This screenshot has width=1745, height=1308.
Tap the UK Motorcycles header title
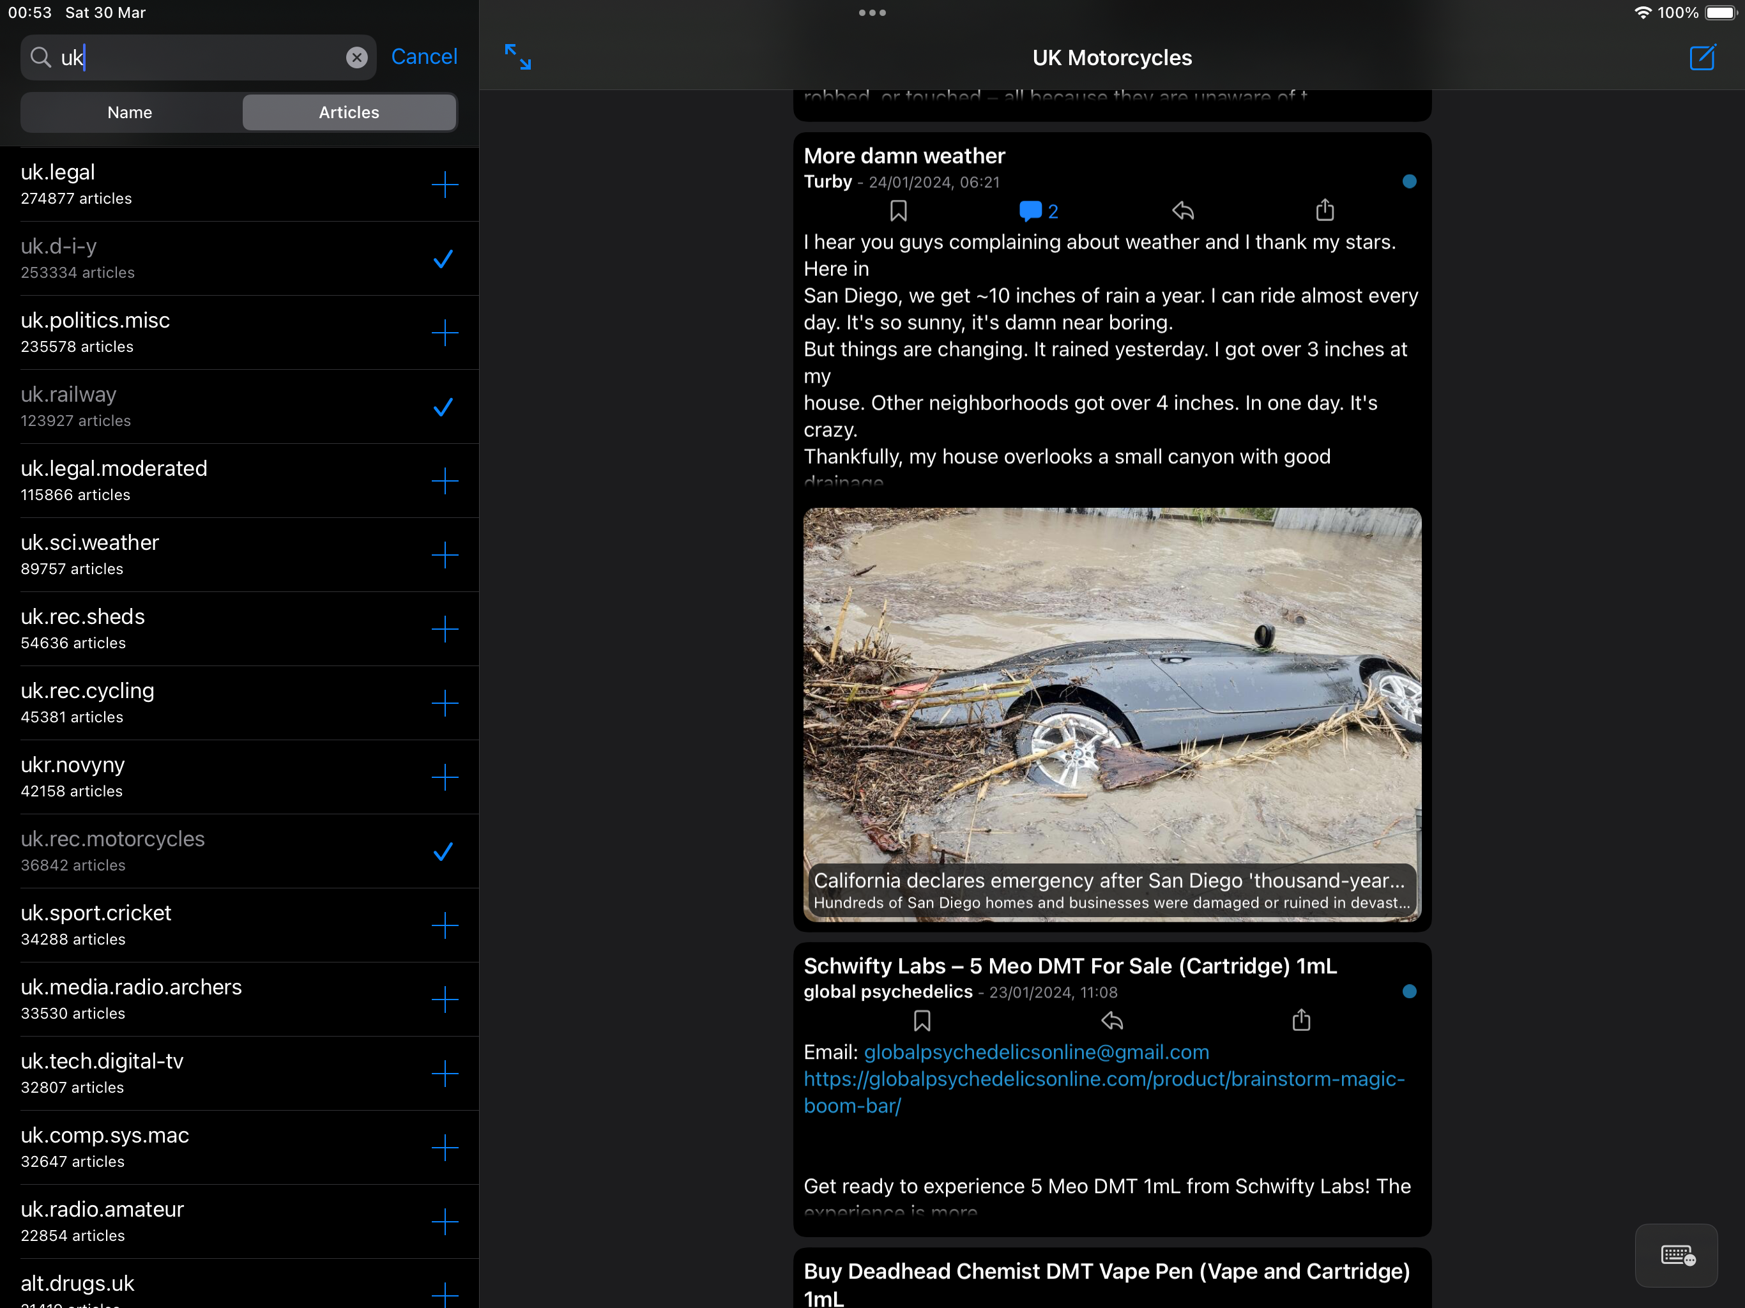(x=1111, y=57)
